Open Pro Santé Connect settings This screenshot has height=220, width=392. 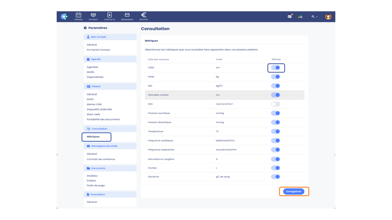click(98, 50)
